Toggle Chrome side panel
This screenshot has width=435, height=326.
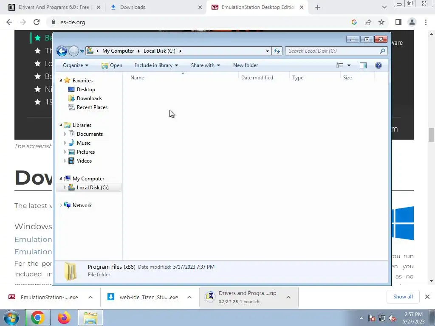(x=398, y=22)
